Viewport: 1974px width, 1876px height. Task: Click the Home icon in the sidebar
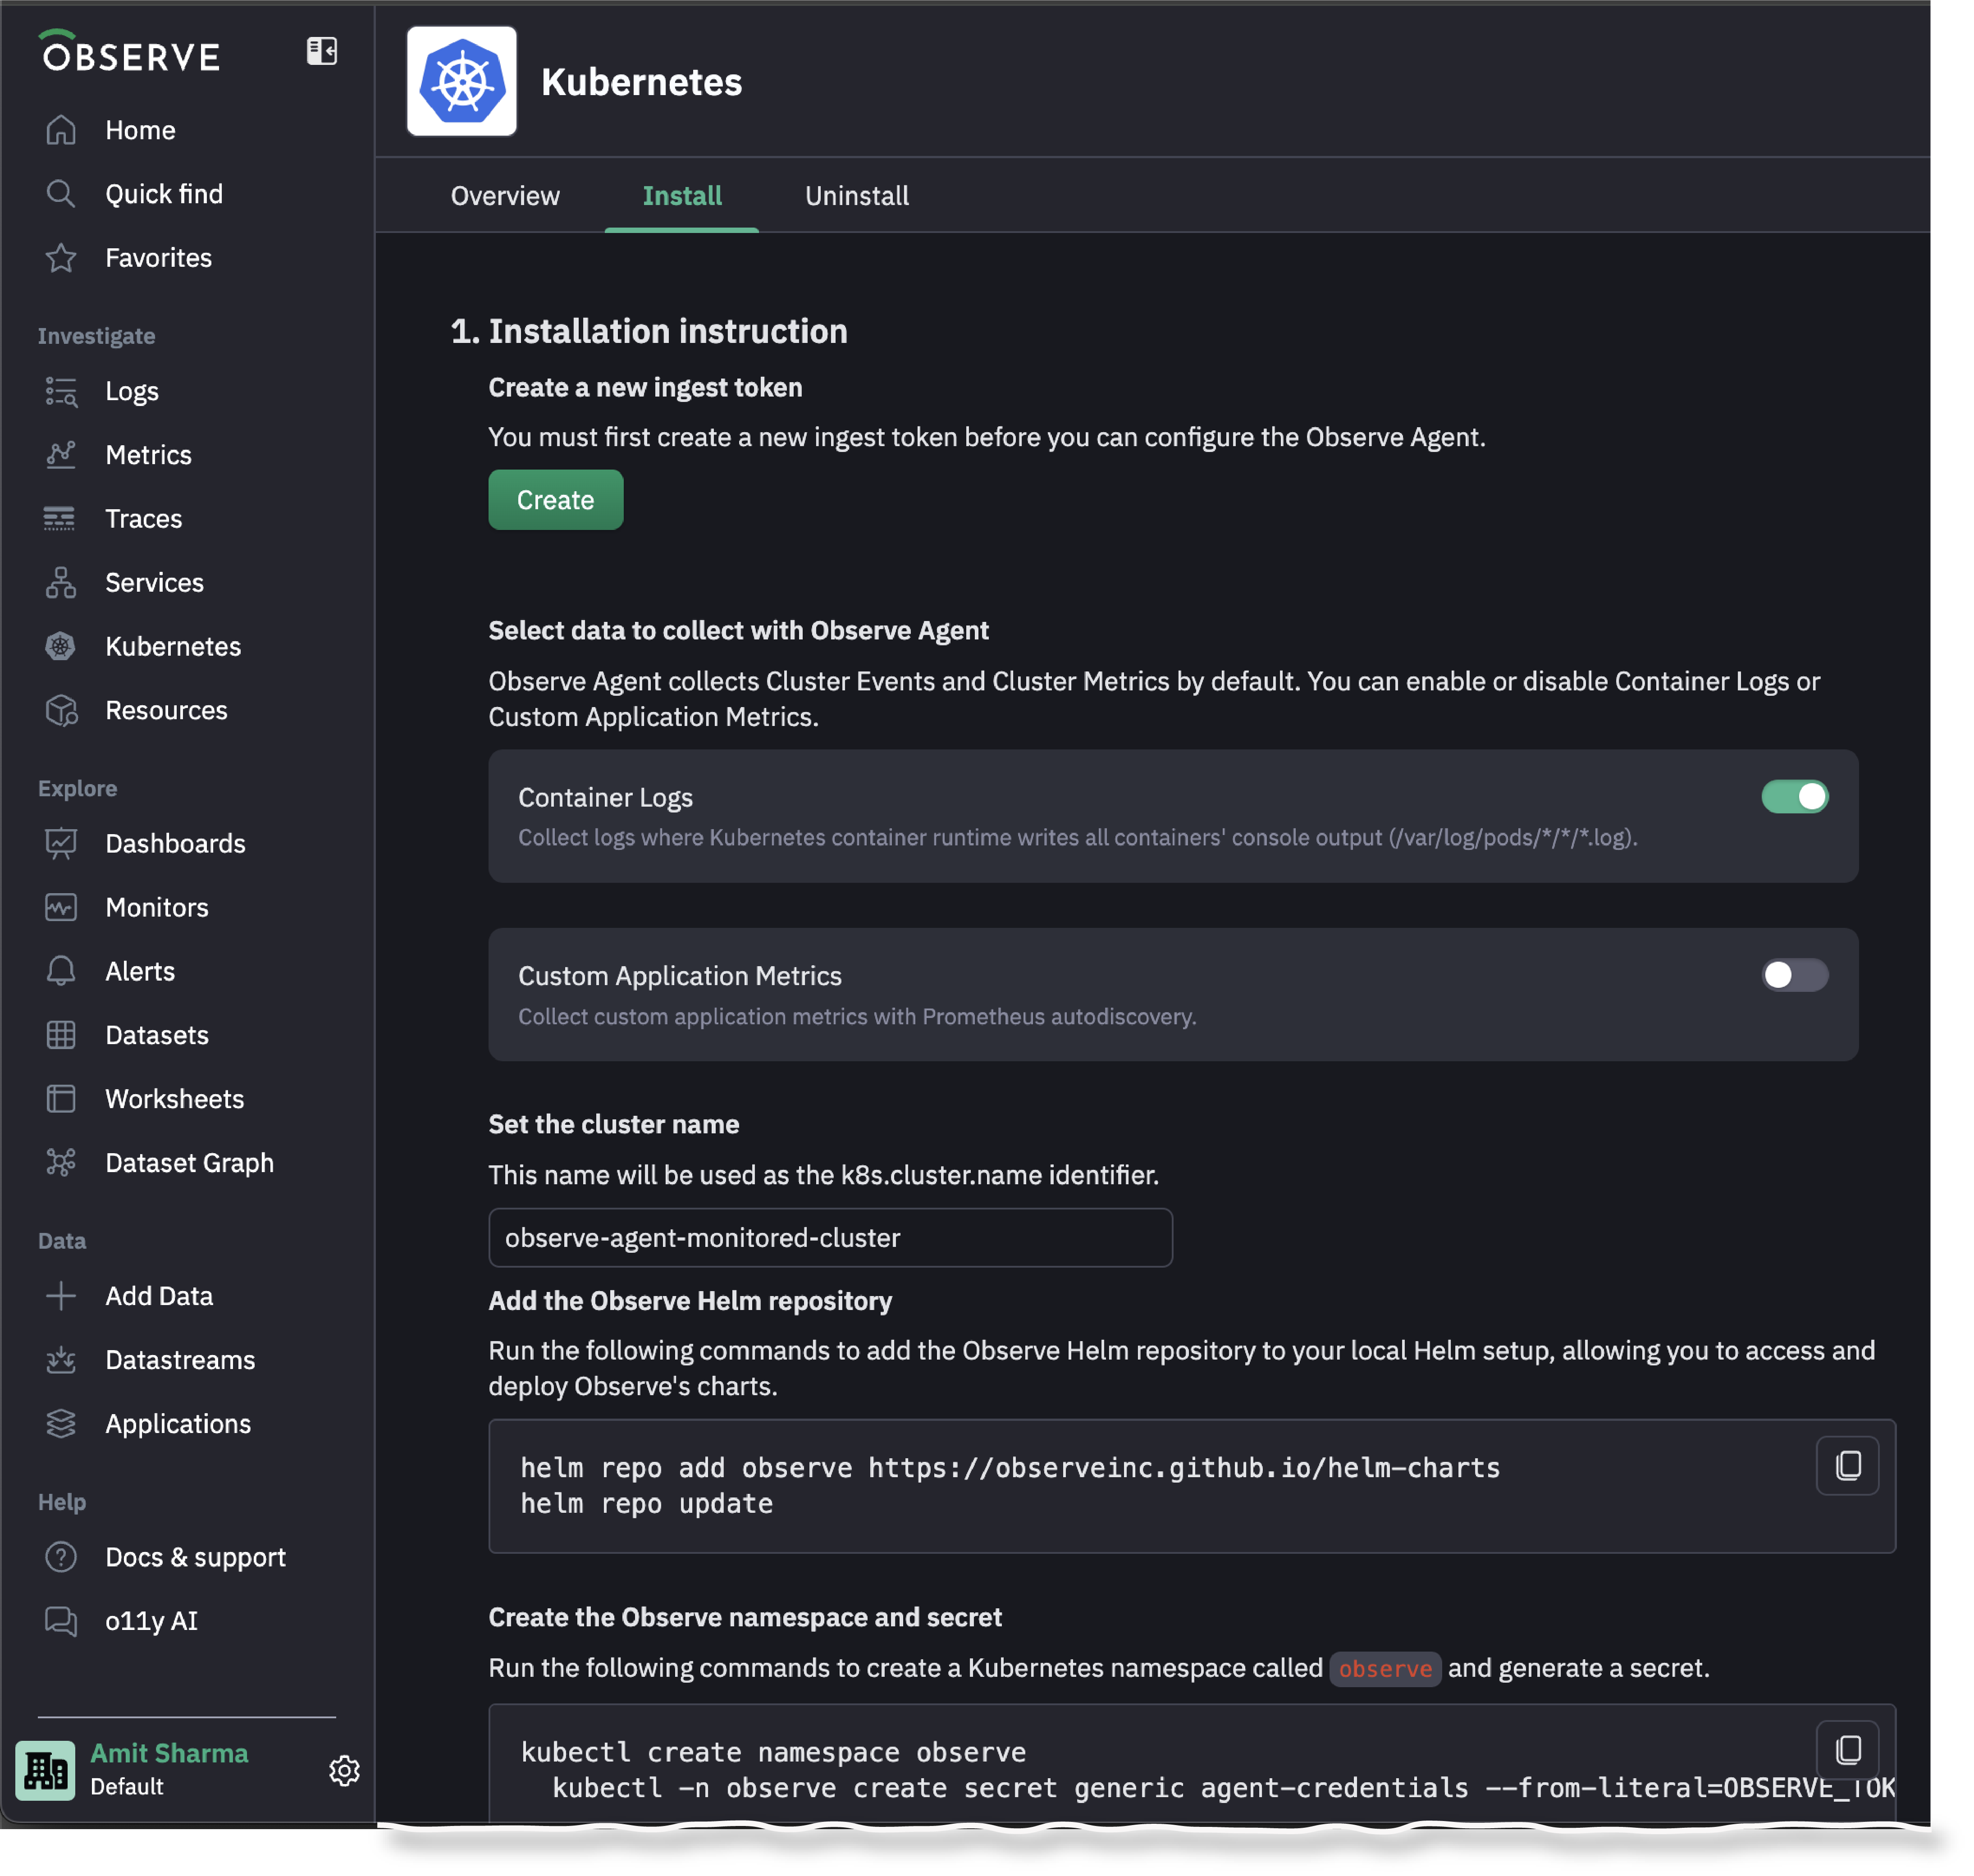click(x=61, y=130)
